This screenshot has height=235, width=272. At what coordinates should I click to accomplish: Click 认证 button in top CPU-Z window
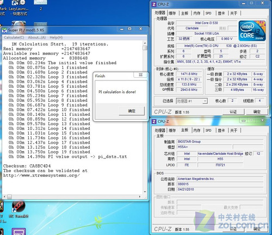tap(233, 112)
